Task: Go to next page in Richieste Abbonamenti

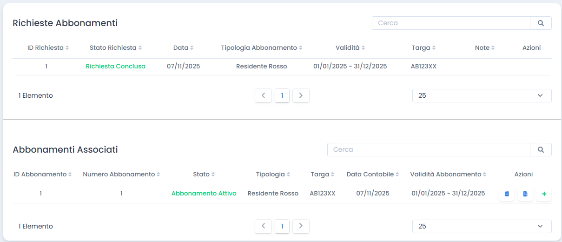Action: 301,95
